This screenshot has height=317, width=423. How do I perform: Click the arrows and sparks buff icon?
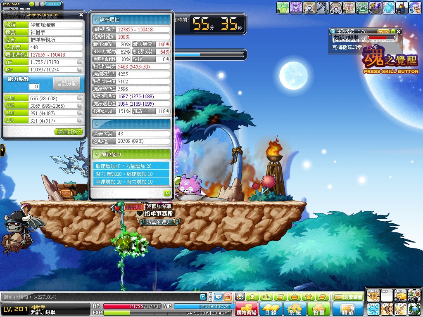click(415, 7)
